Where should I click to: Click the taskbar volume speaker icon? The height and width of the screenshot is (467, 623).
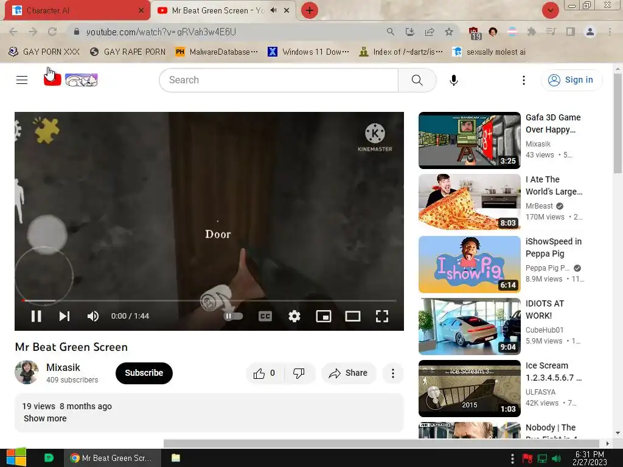[557, 458]
